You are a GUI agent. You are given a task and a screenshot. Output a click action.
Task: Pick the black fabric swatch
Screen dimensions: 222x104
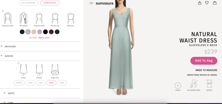click(45, 32)
